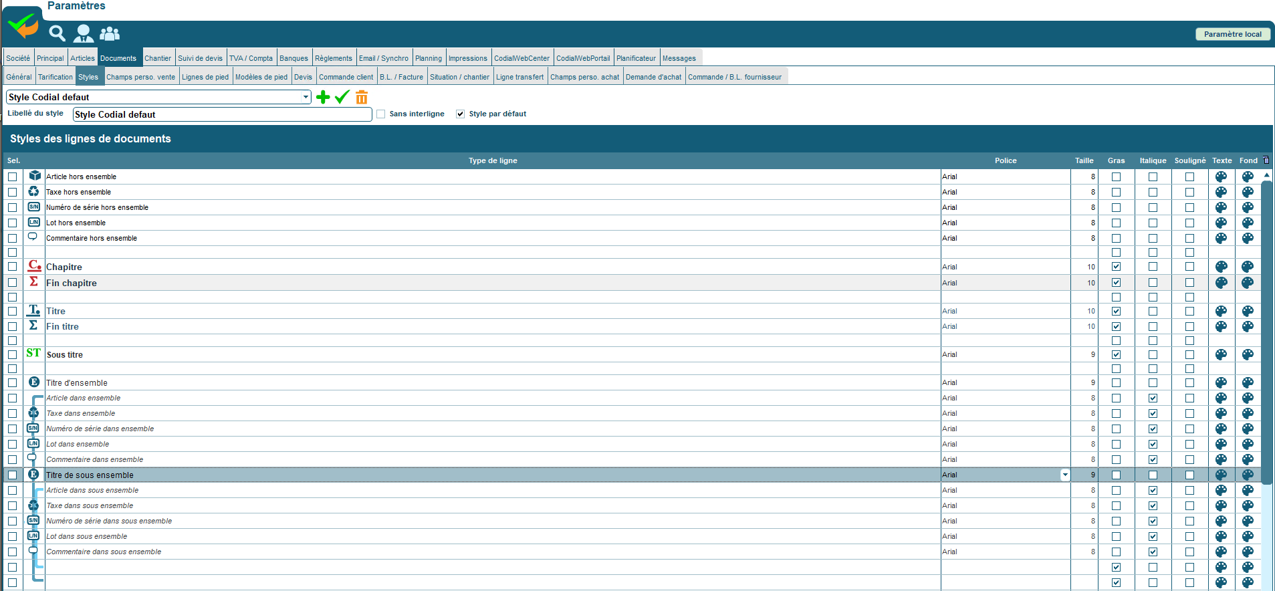Click the Libellé du style text field

click(x=222, y=114)
